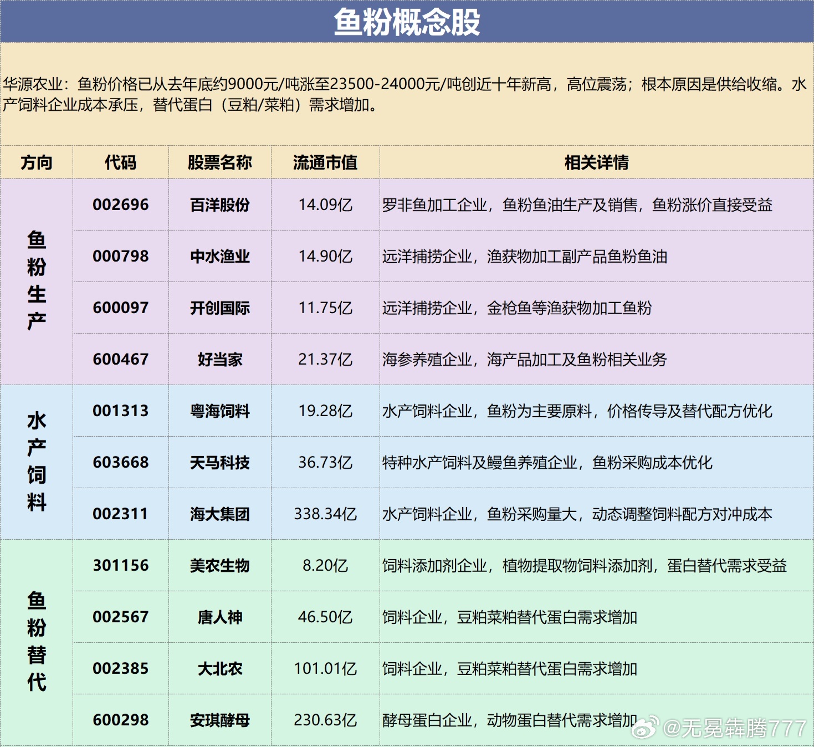Click the 海参养殖企业 detail cell
814x747 pixels.
[x=597, y=359]
